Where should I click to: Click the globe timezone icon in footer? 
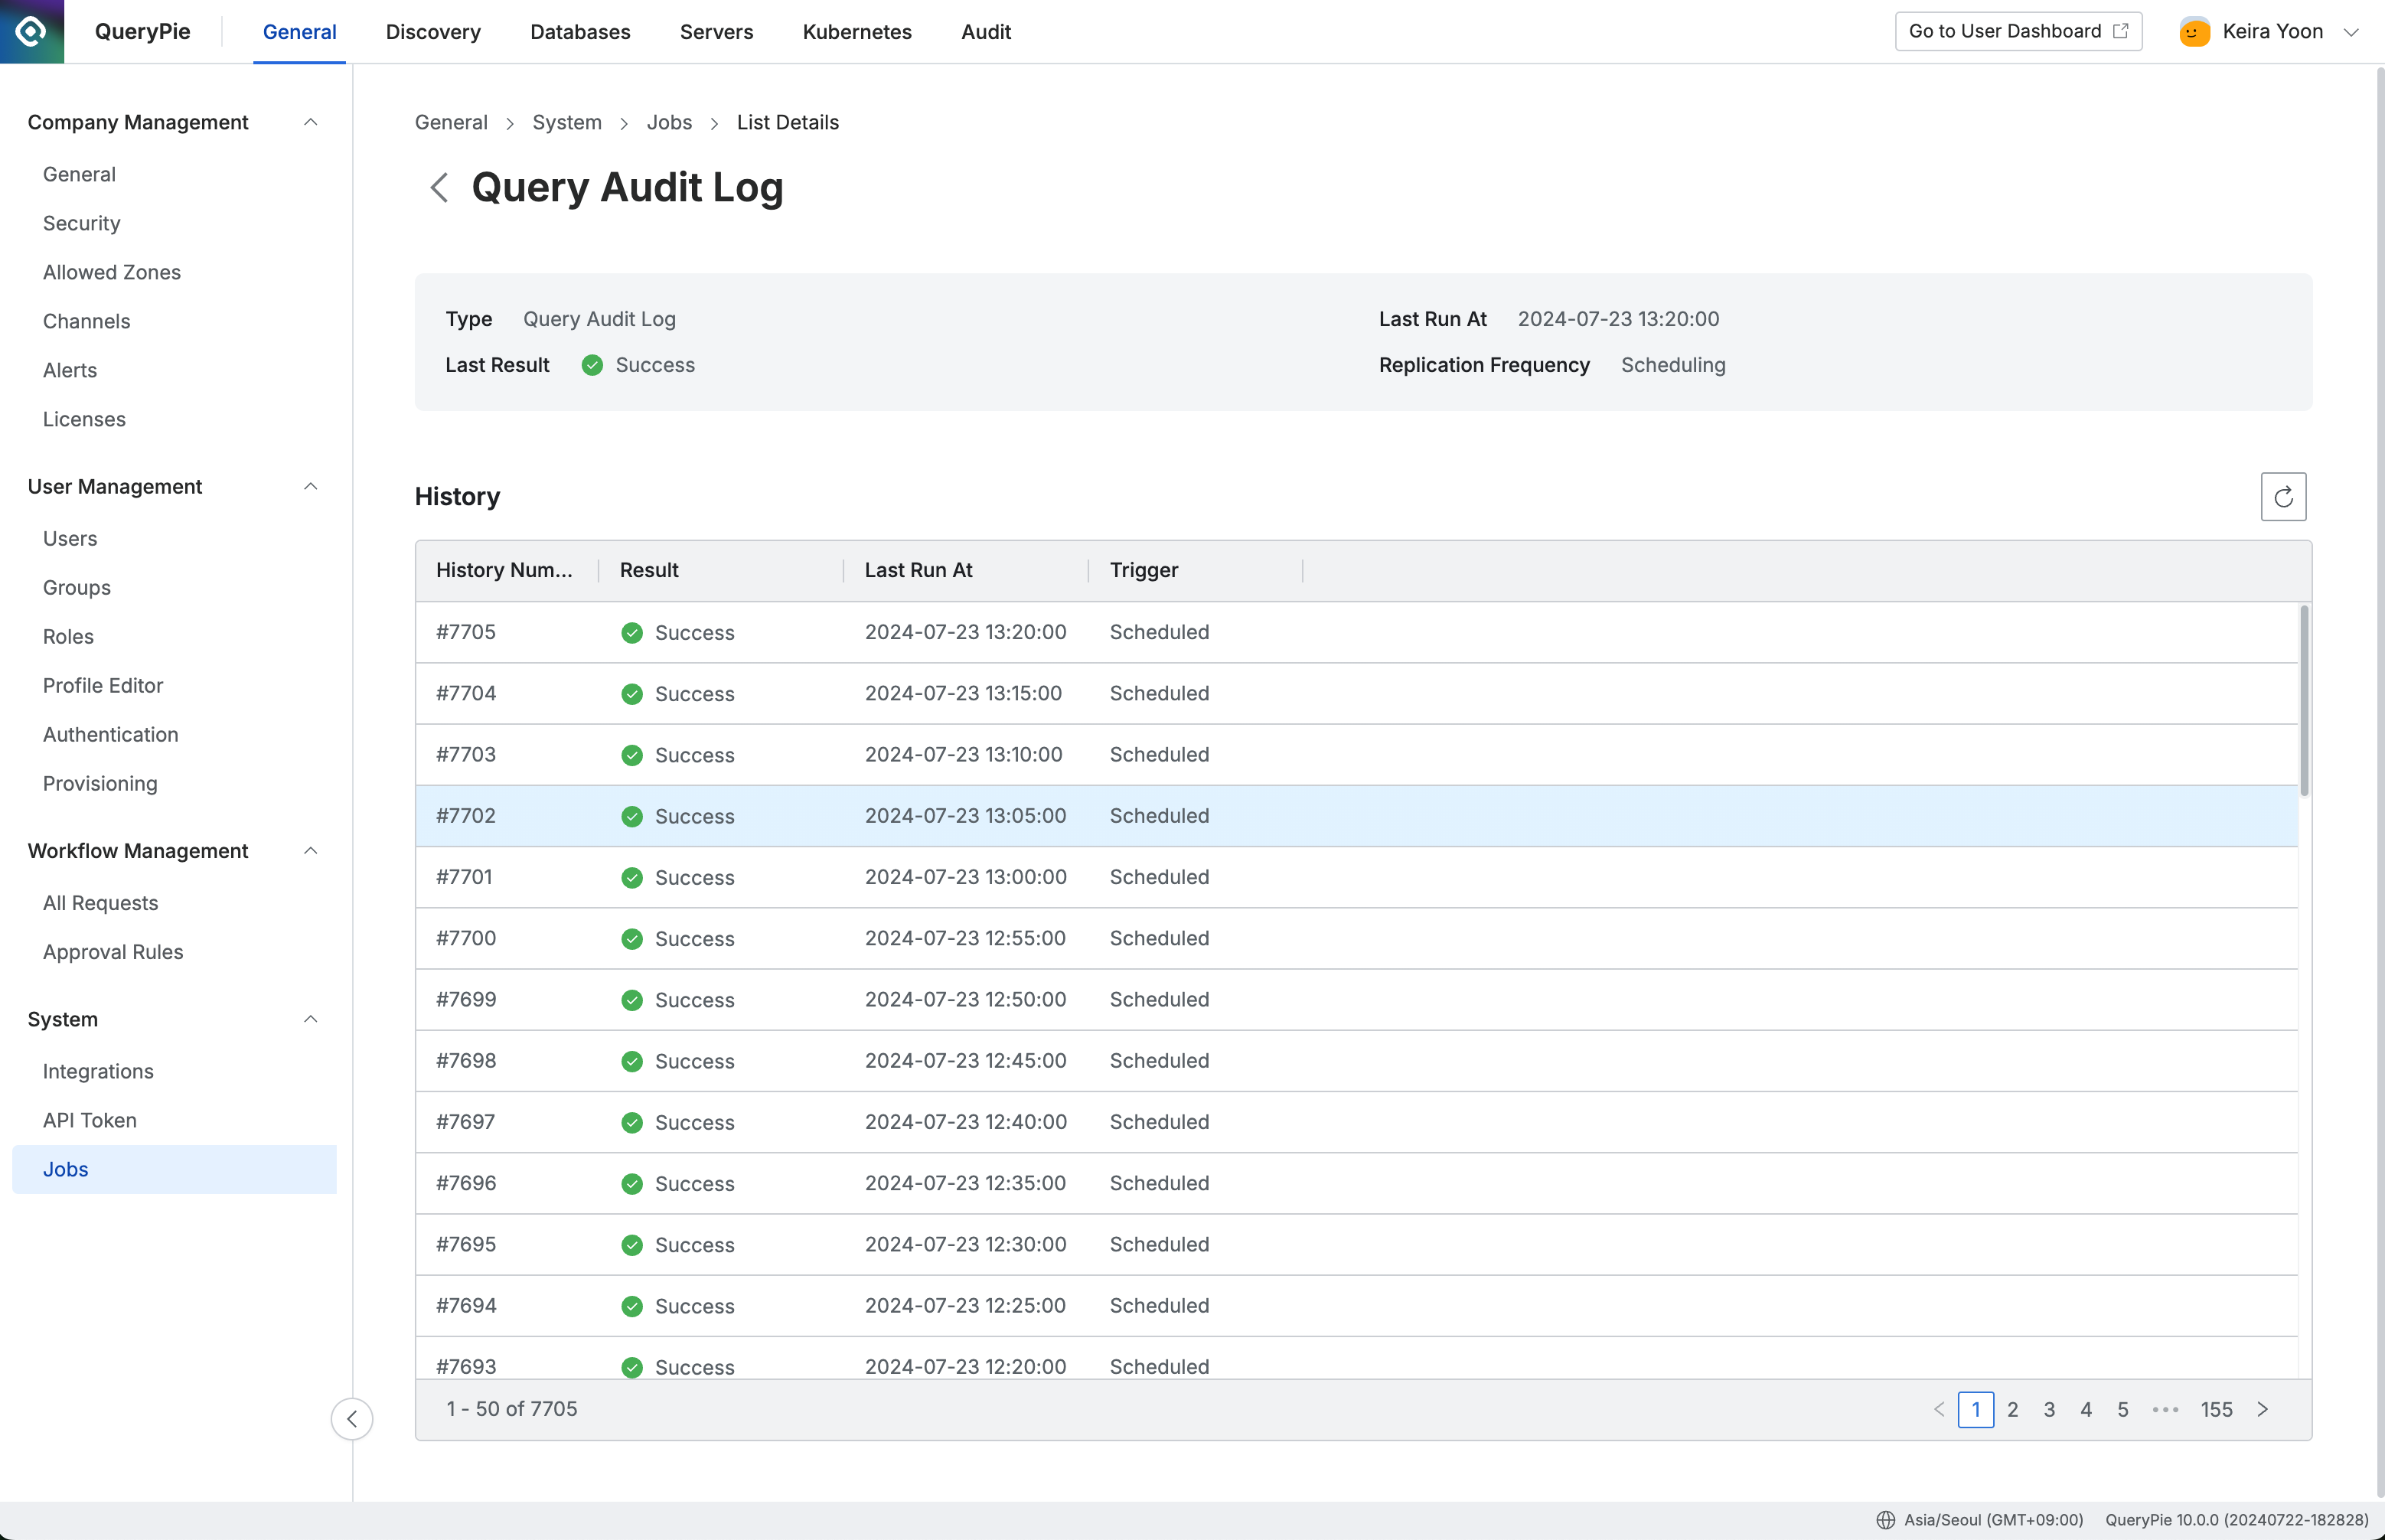(1885, 1520)
